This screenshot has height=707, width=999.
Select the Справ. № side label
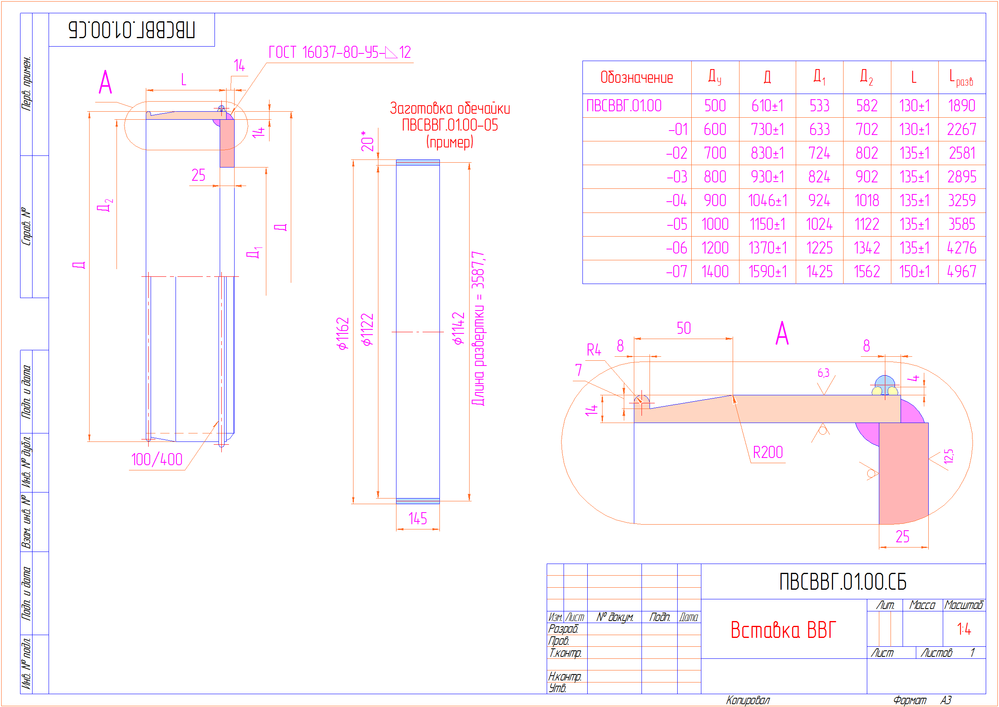pos(26,227)
